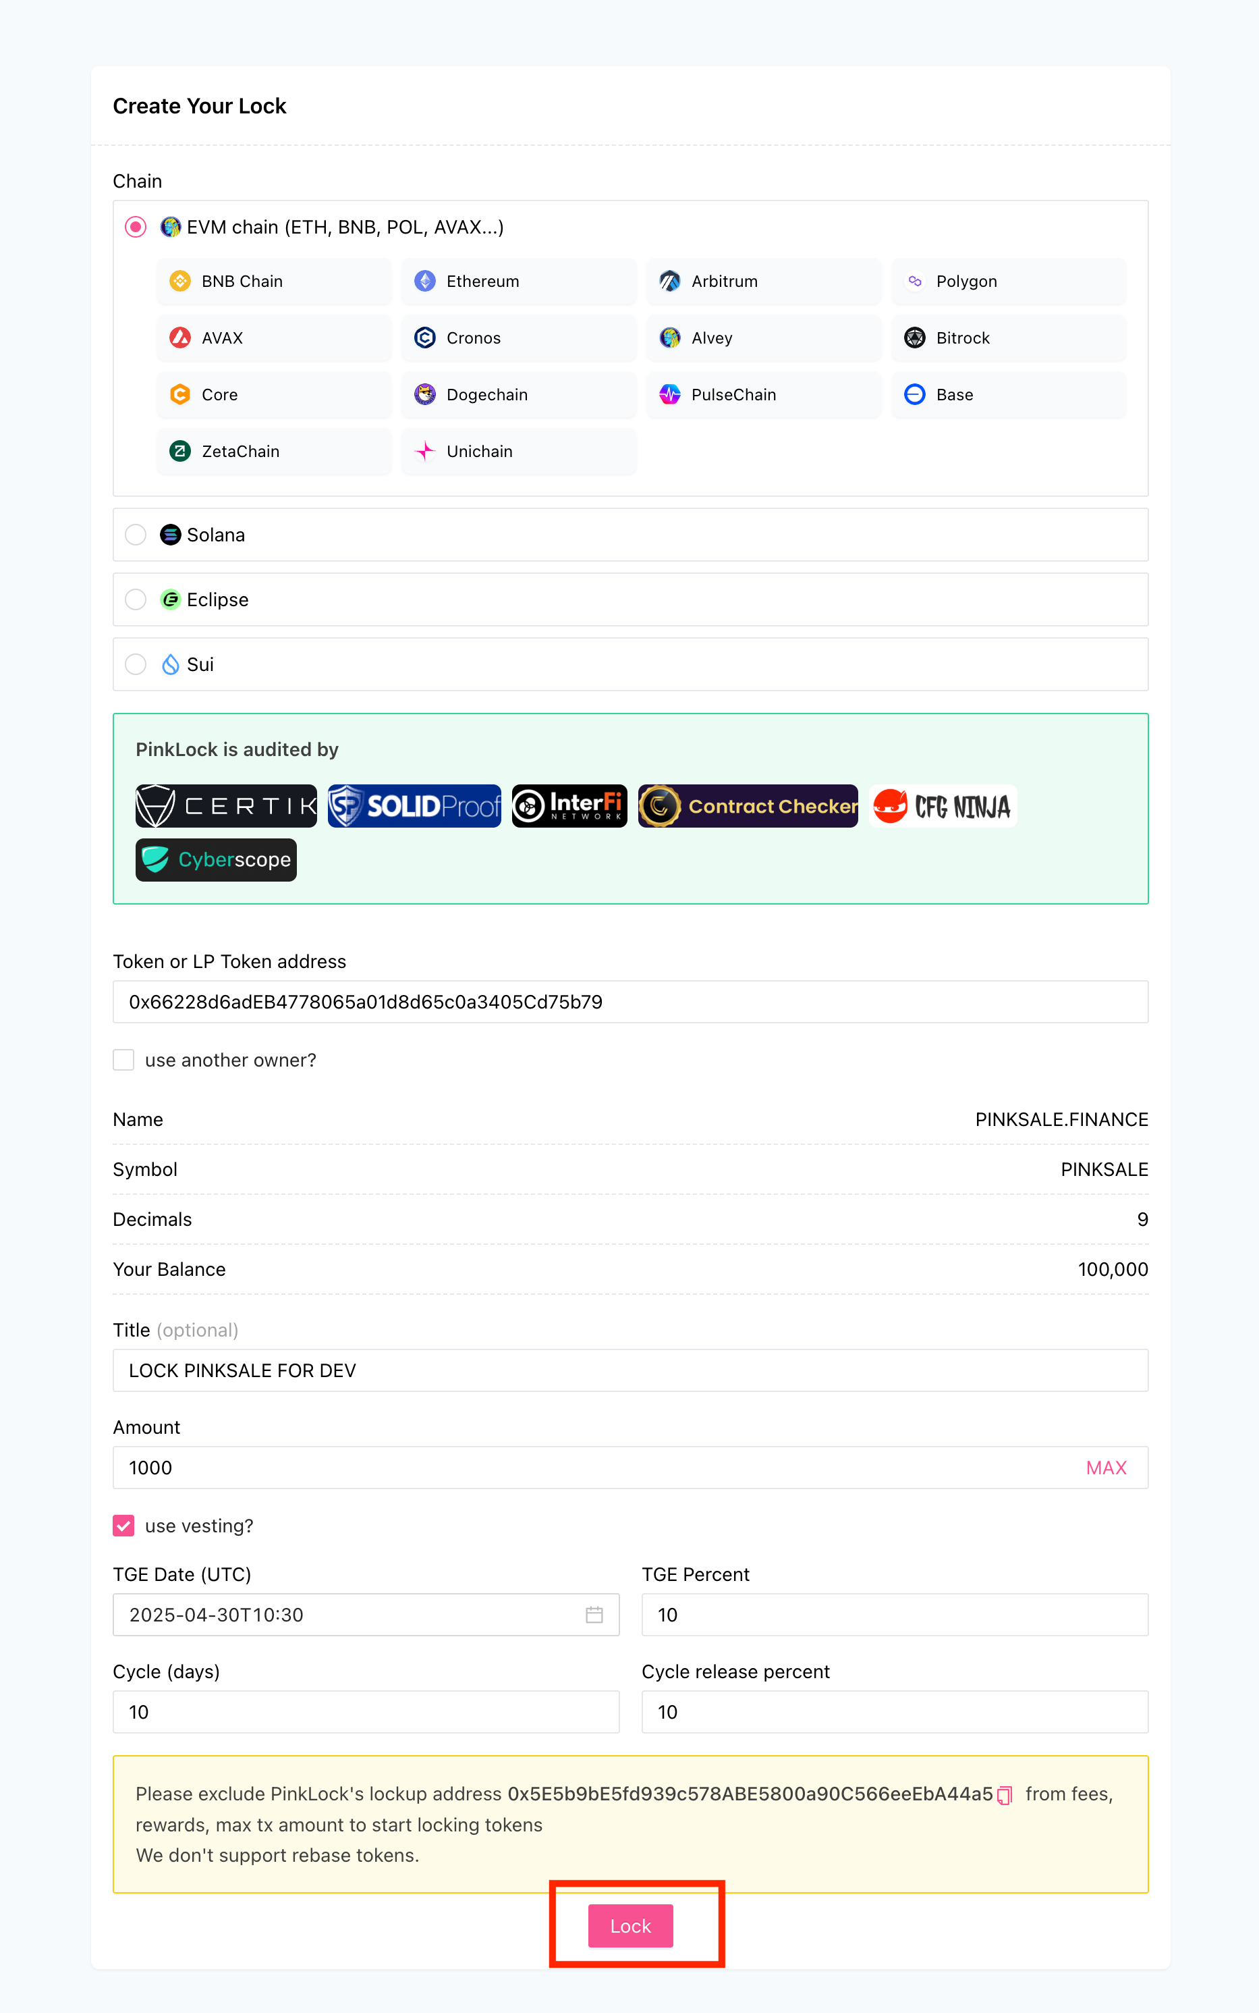Click the pink Lock button
Viewport: 1259px width, 2013px height.
(630, 1925)
